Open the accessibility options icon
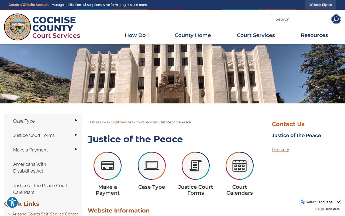The height and width of the screenshot is (216, 345). (x=12, y=202)
